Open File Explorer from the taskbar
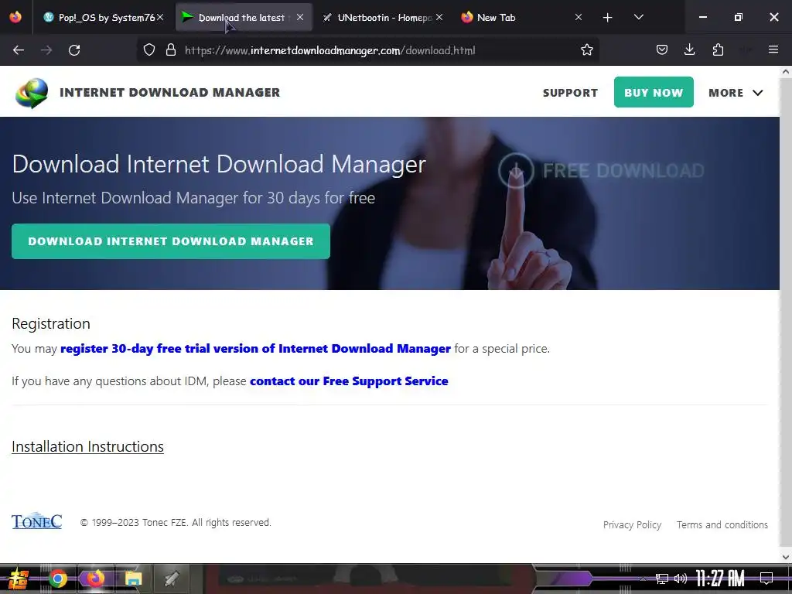 click(133, 579)
